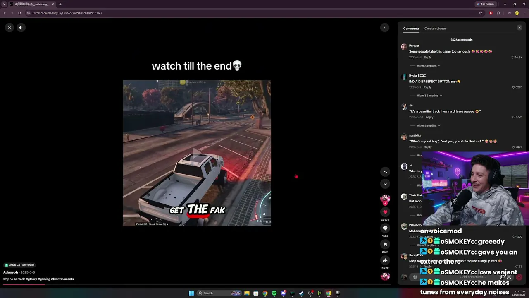Bookmark this page with the star
This screenshot has height=298, width=529.
tap(480, 13)
